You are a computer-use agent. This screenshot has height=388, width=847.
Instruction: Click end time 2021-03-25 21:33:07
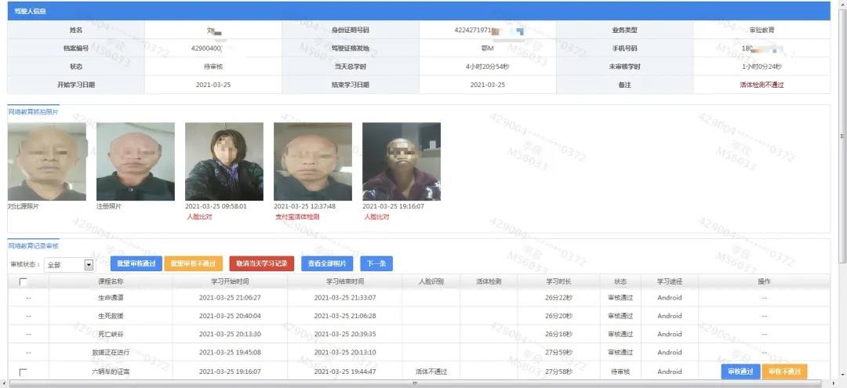tap(344, 298)
